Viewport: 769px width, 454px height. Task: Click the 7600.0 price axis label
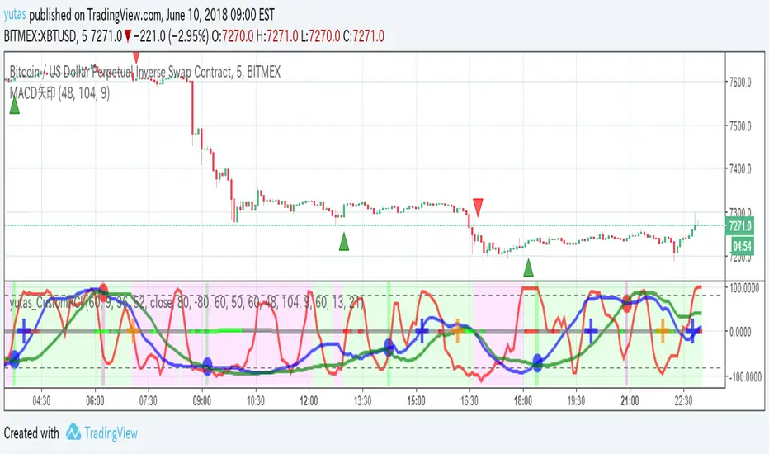coord(740,82)
